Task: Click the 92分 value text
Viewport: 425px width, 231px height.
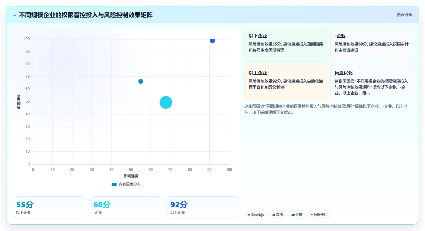Action: tap(179, 205)
